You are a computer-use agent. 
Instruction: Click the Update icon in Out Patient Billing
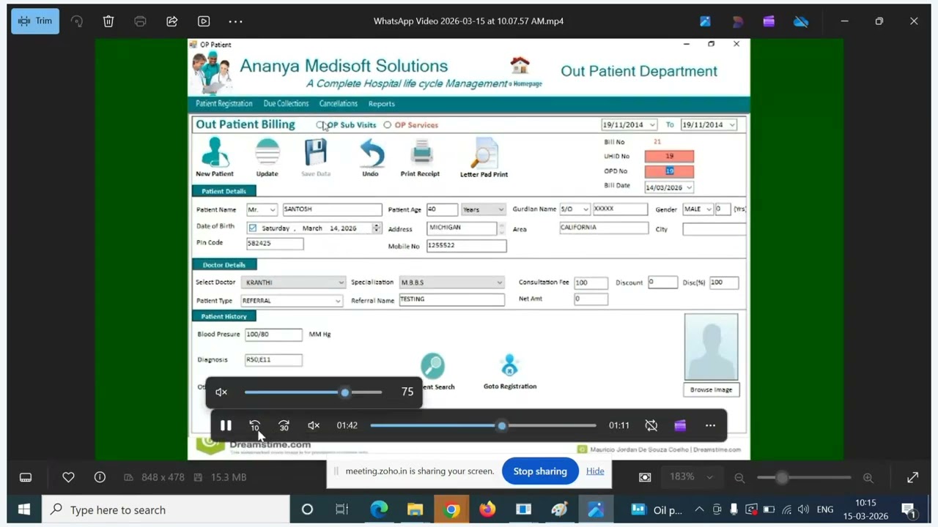[x=267, y=153]
